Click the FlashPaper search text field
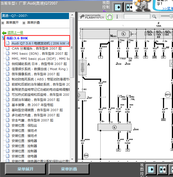The image size is (173, 177). tap(137, 17)
